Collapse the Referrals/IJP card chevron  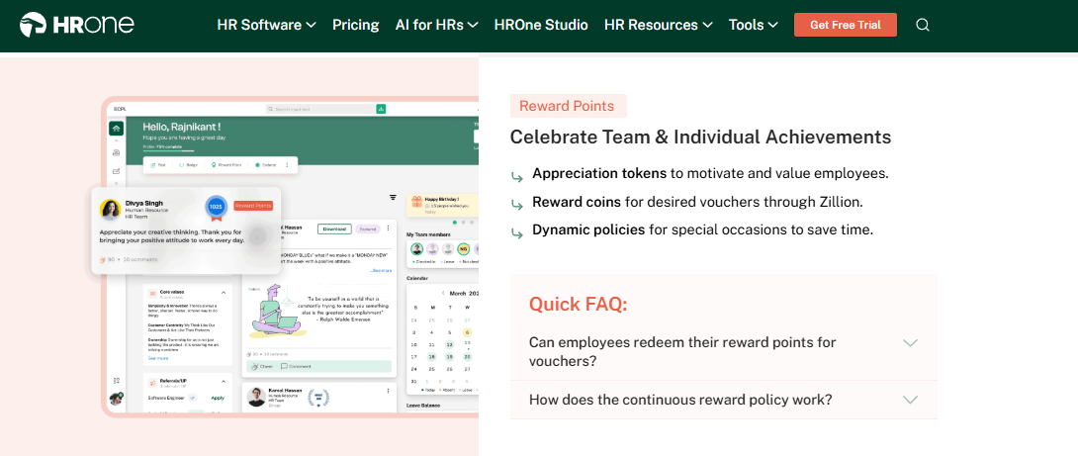(224, 382)
